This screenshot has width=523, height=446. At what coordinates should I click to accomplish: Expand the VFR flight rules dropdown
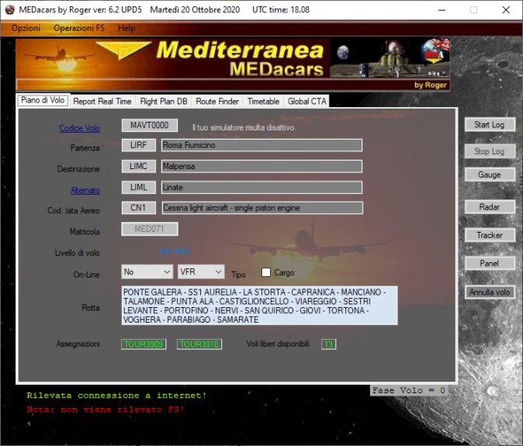[201, 271]
